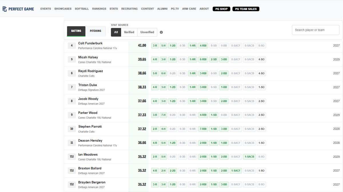Open the Showcases menu
Screen dimensions: 343x192
coord(63,9)
